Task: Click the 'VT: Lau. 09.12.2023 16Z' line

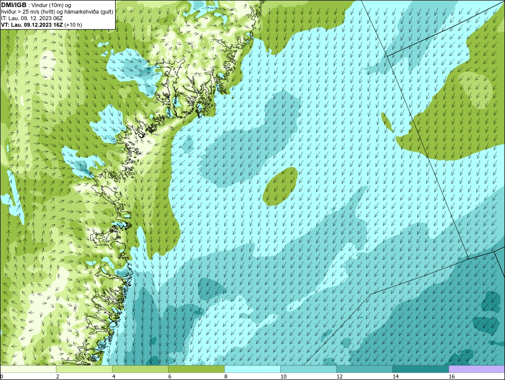Action: (32, 25)
